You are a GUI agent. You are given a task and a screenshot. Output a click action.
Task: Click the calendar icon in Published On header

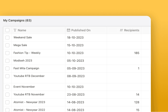click(69, 30)
